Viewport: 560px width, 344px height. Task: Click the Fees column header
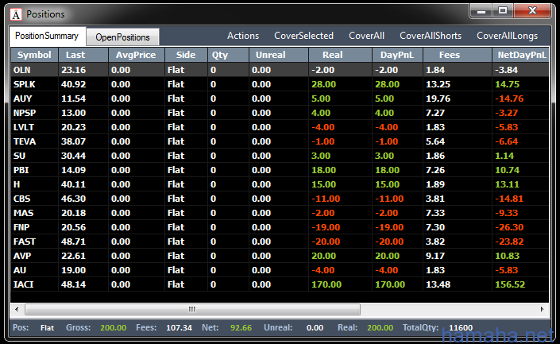click(x=458, y=55)
